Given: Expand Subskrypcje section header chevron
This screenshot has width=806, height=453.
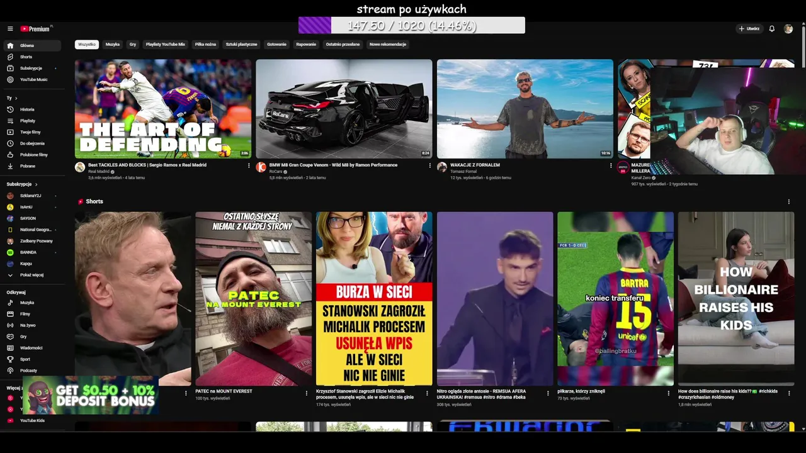Looking at the screenshot, I should [x=36, y=184].
